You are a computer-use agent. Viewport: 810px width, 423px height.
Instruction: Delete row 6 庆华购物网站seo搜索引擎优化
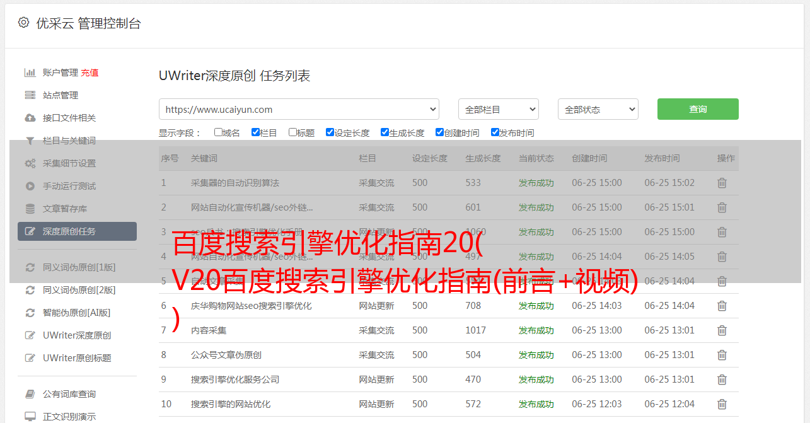pyautogui.click(x=722, y=306)
